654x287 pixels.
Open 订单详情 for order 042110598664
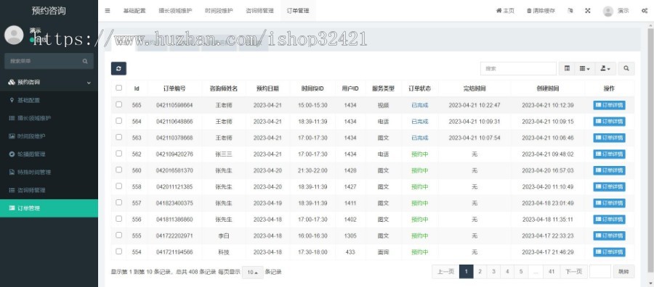point(609,105)
